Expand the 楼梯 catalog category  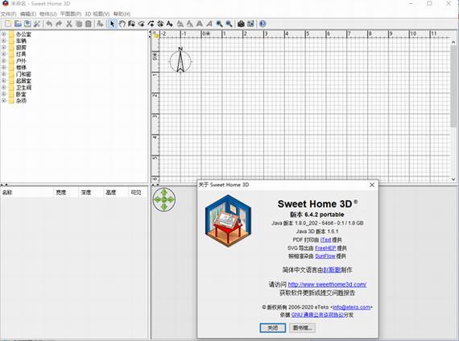click(3, 68)
